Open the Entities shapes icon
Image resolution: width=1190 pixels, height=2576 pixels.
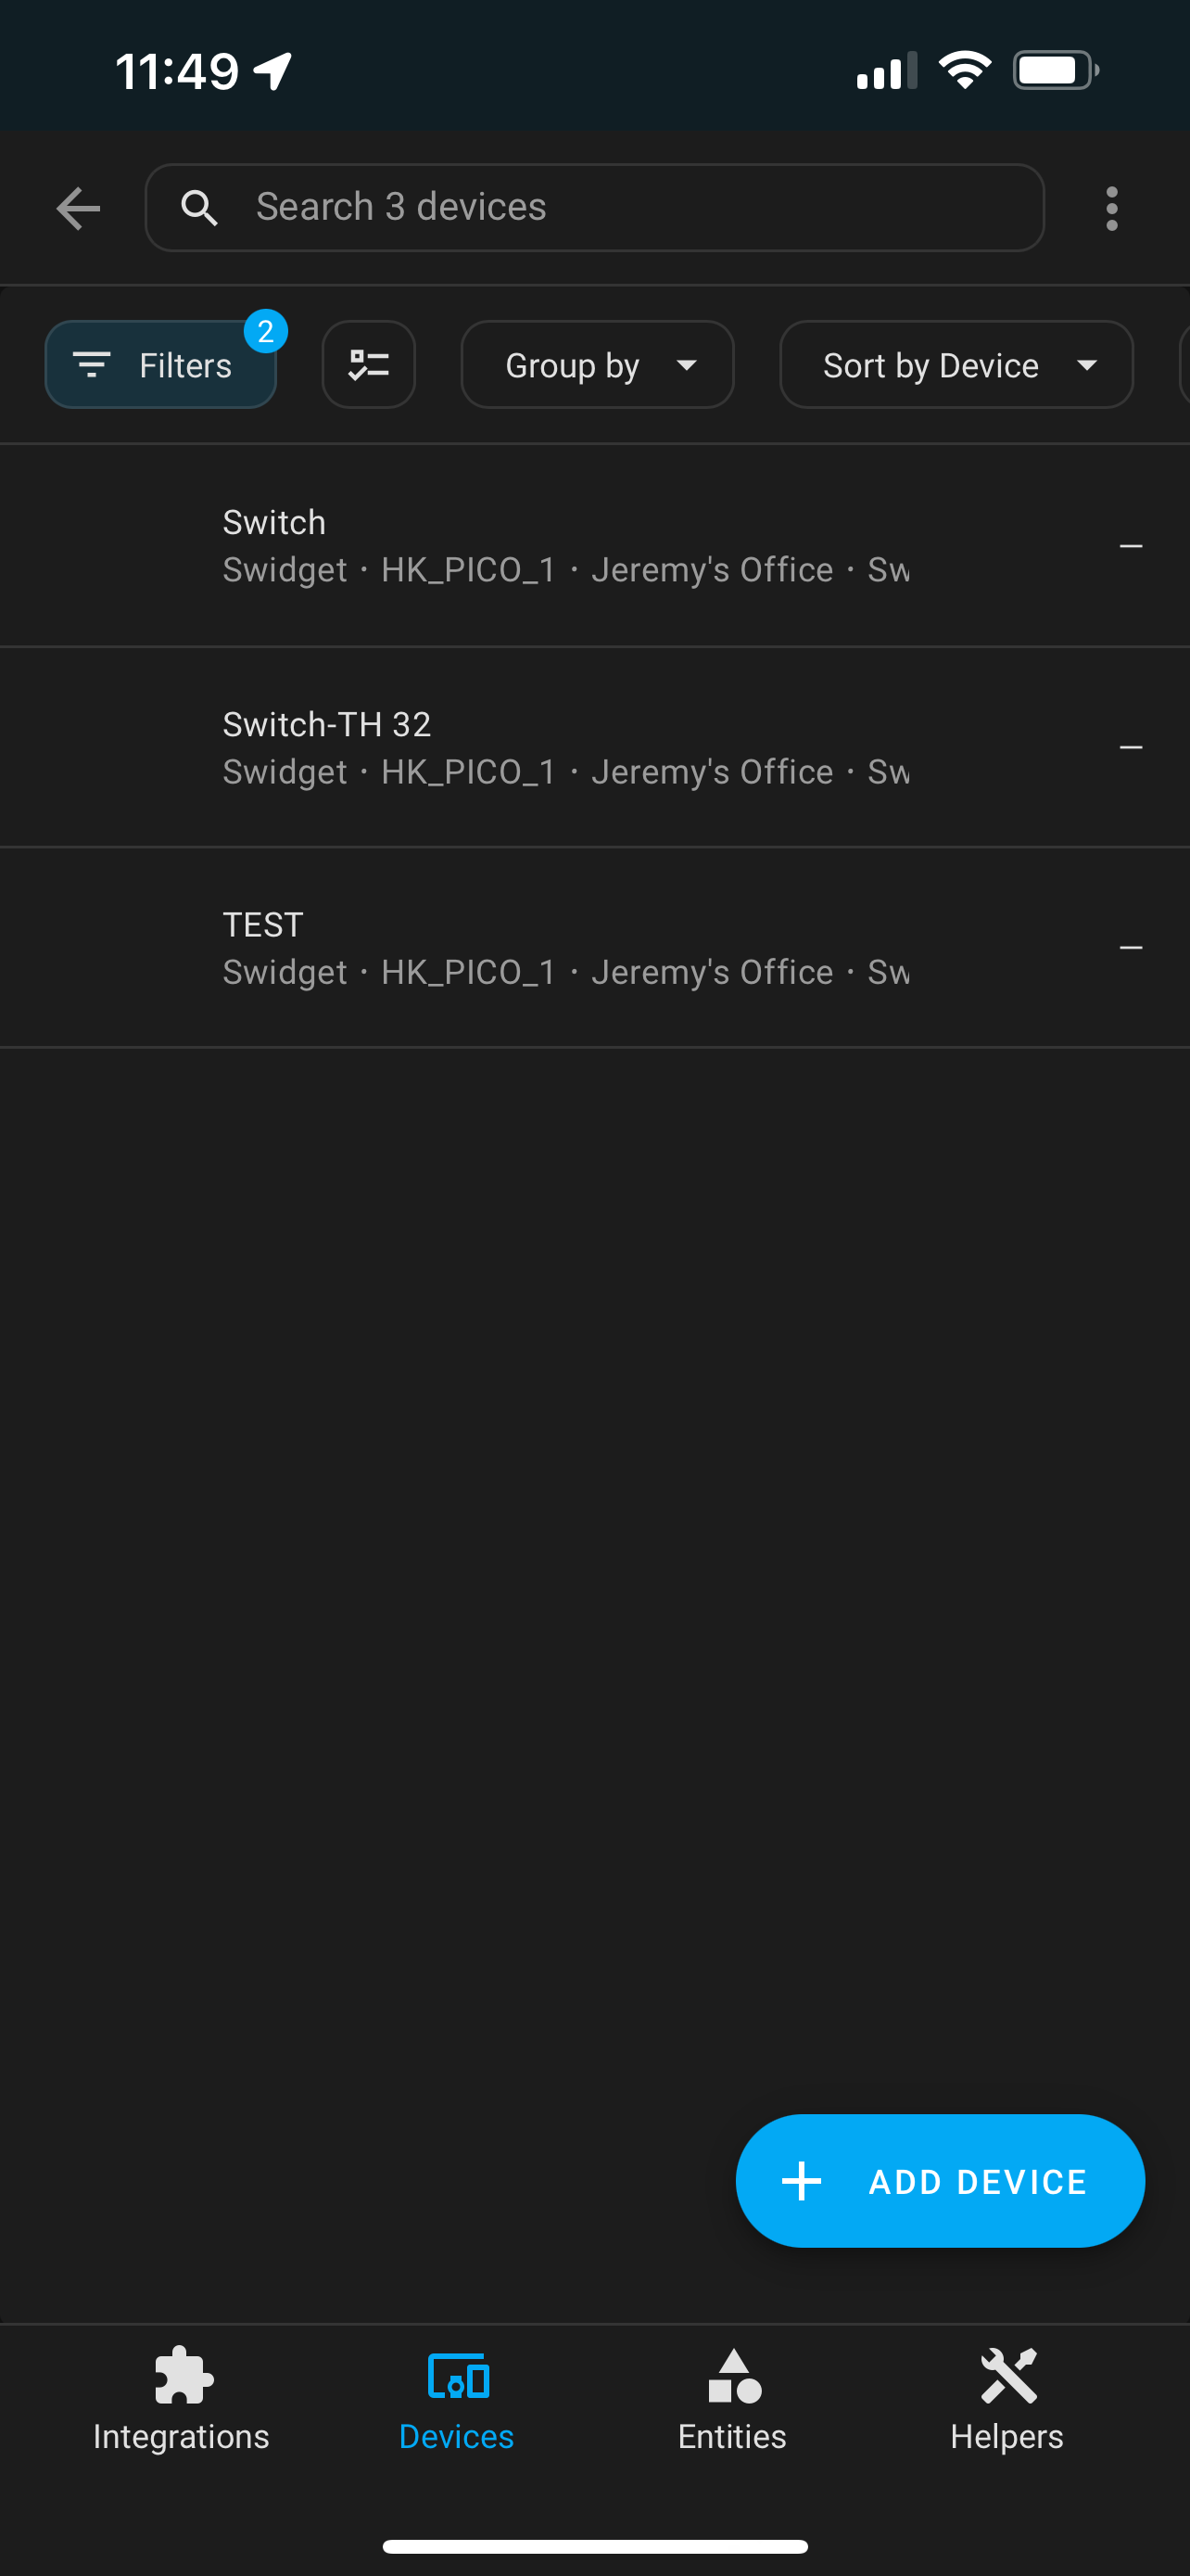click(x=733, y=2375)
